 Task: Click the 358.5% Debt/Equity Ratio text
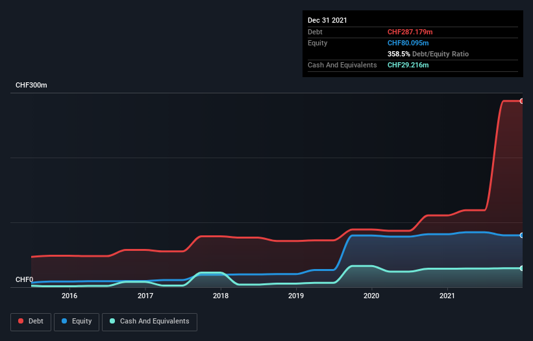click(x=428, y=54)
